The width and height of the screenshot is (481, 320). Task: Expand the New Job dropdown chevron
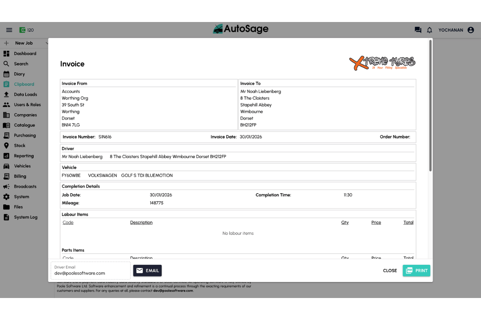47,43
